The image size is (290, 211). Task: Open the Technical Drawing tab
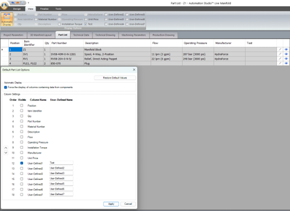pyautogui.click(x=105, y=35)
